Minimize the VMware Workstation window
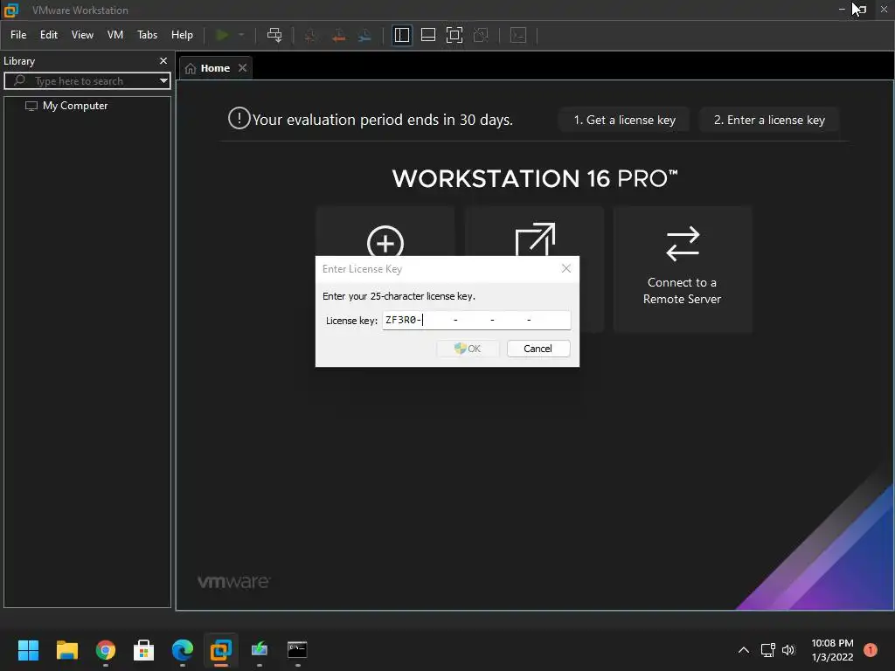Screen dimensions: 895x671 pyautogui.click(x=842, y=9)
